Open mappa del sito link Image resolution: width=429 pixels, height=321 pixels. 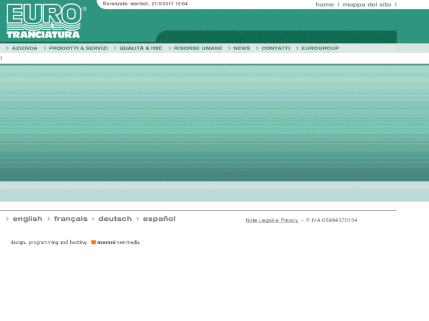click(x=367, y=5)
